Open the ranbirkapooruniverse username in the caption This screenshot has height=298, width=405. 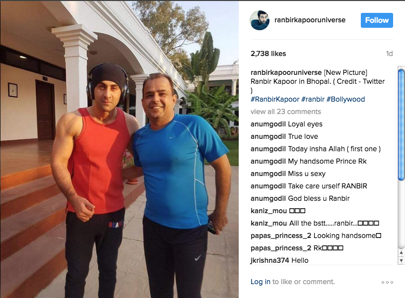click(x=286, y=72)
